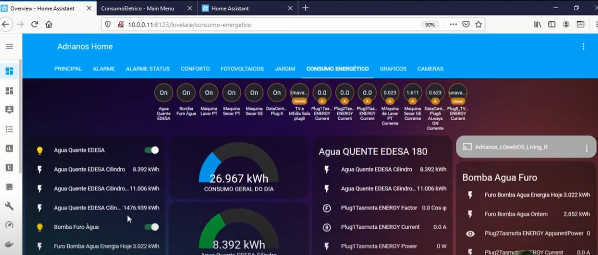
Task: Click the Agua Quente EDESA badge
Action: (x=164, y=93)
